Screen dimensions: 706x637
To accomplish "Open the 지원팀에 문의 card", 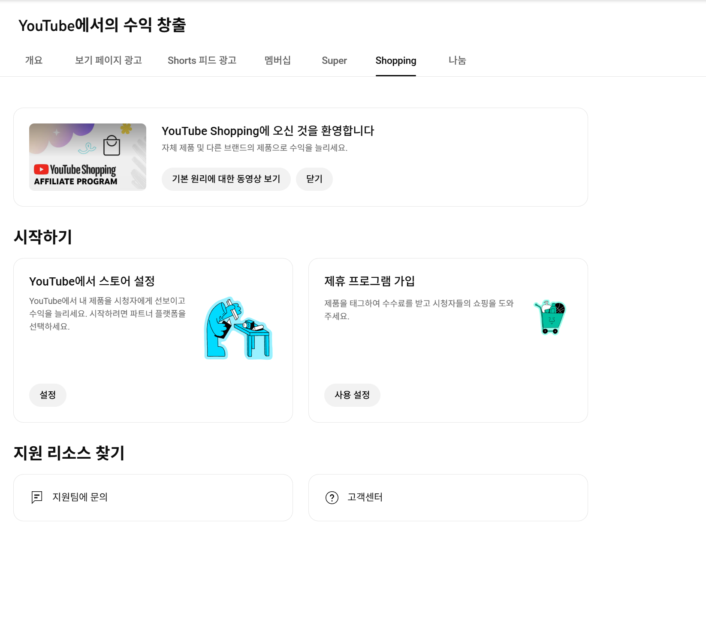I will click(153, 498).
